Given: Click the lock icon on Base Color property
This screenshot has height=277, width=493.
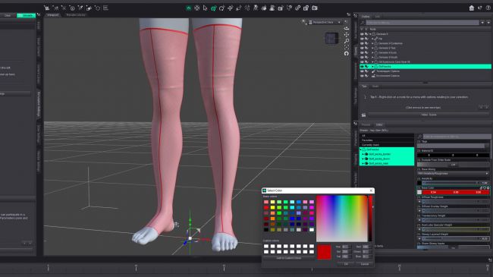Looking at the screenshot, I should (x=481, y=188).
